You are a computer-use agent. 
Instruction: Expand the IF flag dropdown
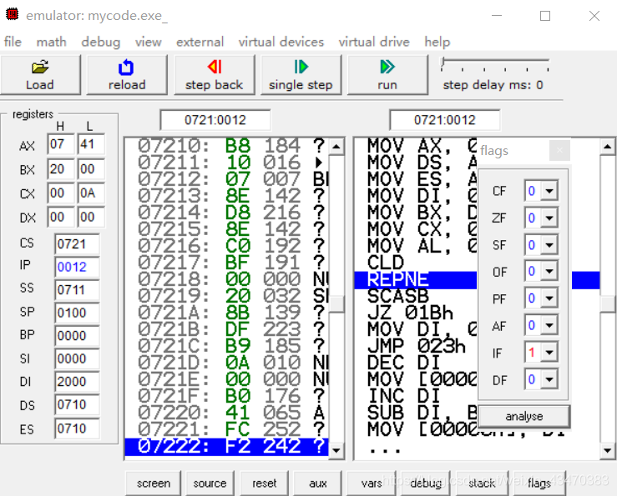[x=549, y=353]
